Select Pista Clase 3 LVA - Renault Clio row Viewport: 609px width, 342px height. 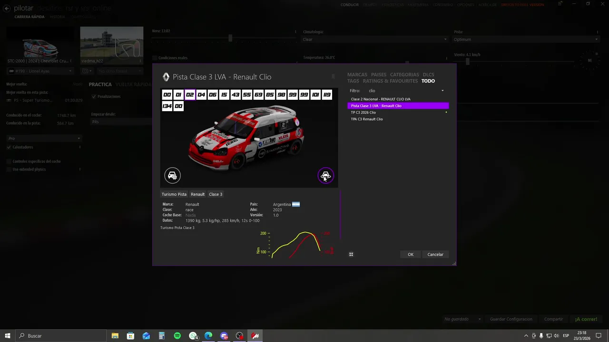pyautogui.click(x=398, y=106)
